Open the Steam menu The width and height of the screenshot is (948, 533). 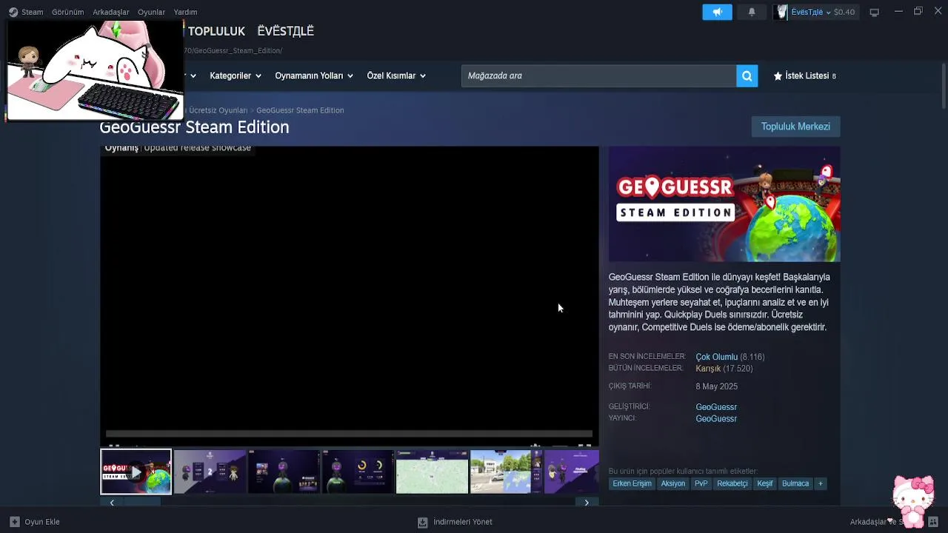32,12
